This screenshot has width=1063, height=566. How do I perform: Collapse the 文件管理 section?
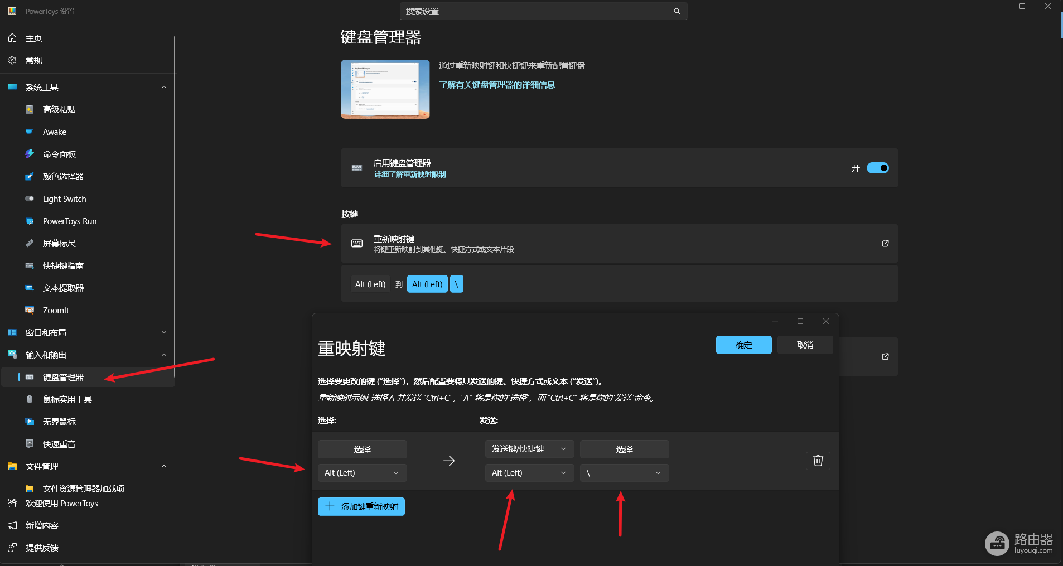[x=164, y=466]
